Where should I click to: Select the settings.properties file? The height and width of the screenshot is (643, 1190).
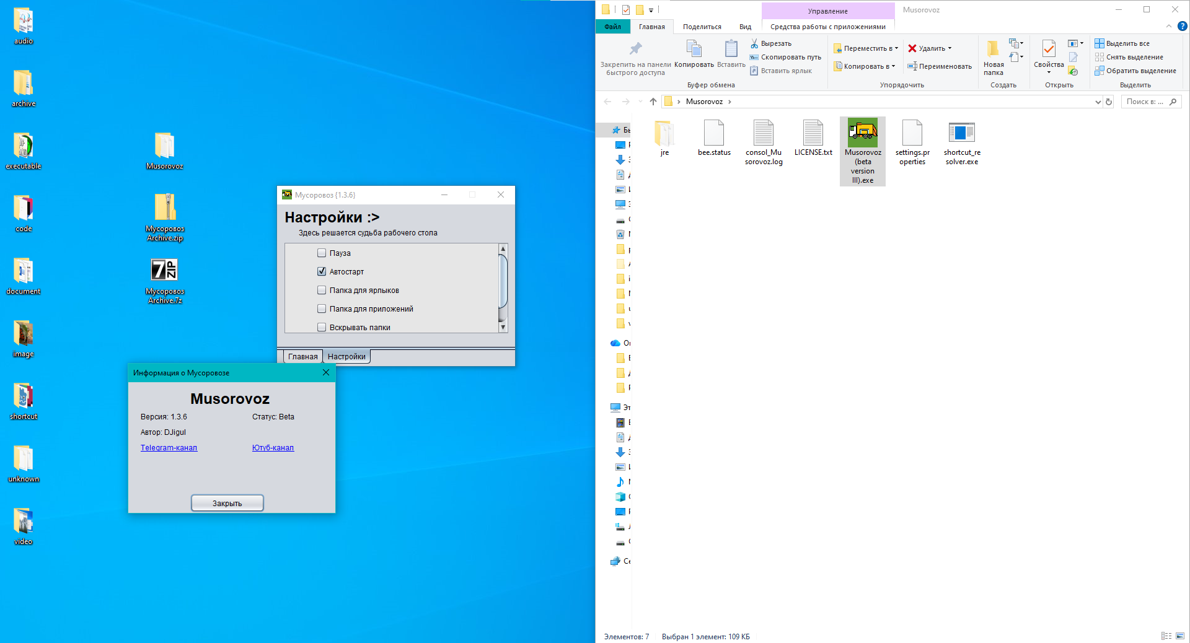pos(912,142)
